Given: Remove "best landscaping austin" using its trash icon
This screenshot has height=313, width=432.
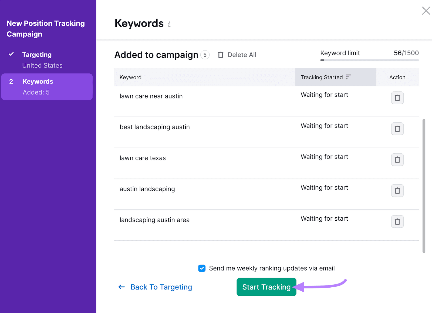Looking at the screenshot, I should pos(397,129).
